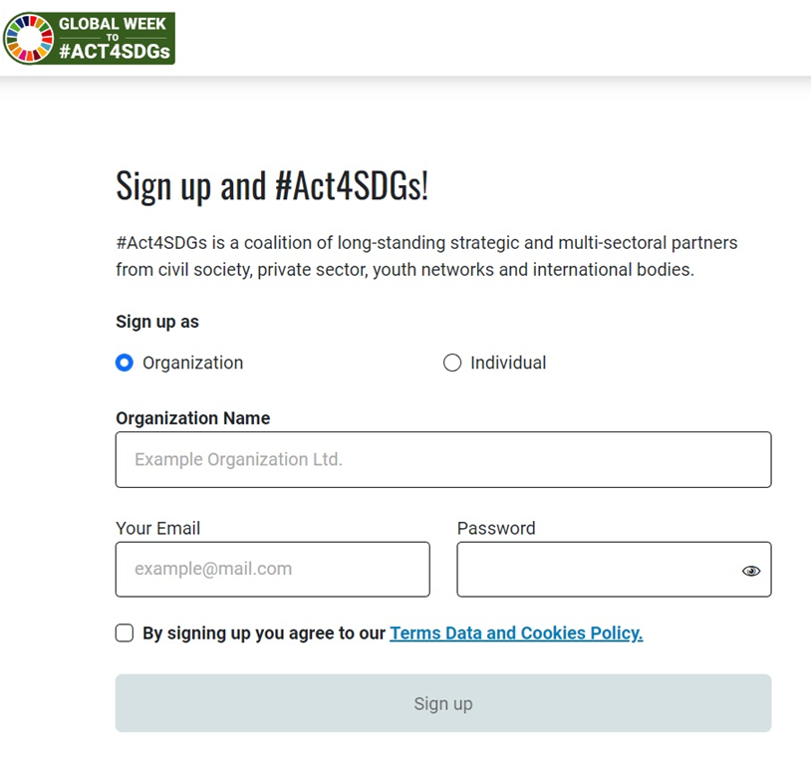Select the Organization radio button
This screenshot has height=760, width=811.
point(124,363)
